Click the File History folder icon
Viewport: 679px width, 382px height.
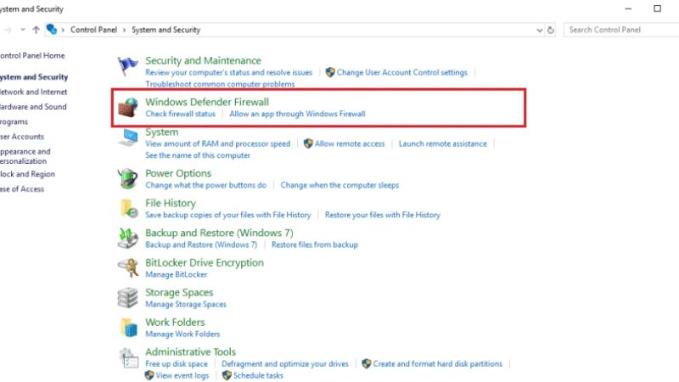129,209
